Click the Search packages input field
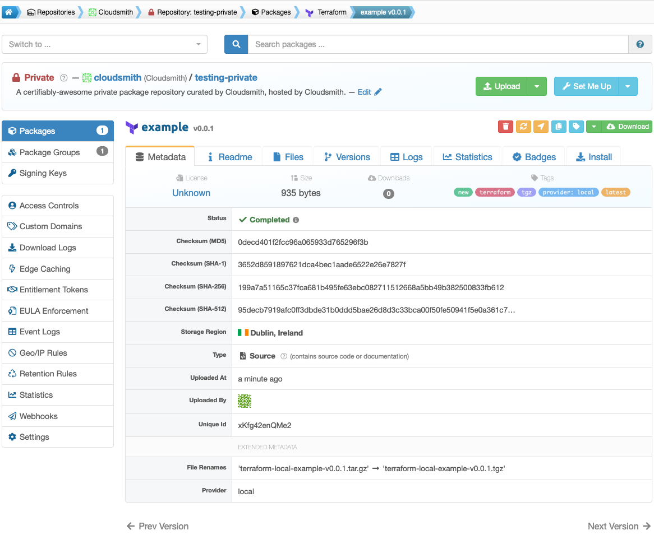 click(438, 44)
